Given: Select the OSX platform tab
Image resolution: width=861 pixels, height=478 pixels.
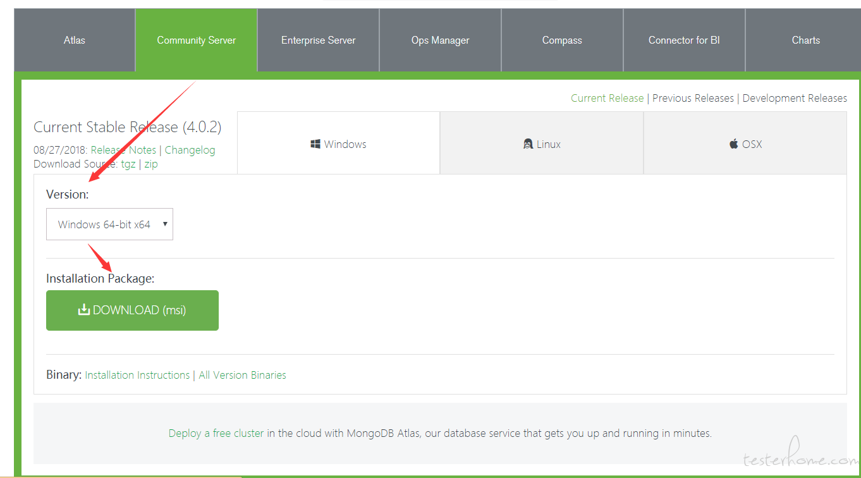Looking at the screenshot, I should point(745,144).
